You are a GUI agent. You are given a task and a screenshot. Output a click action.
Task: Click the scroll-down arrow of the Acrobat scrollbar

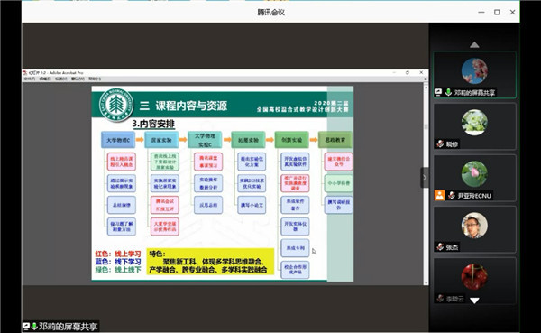[x=426, y=282]
